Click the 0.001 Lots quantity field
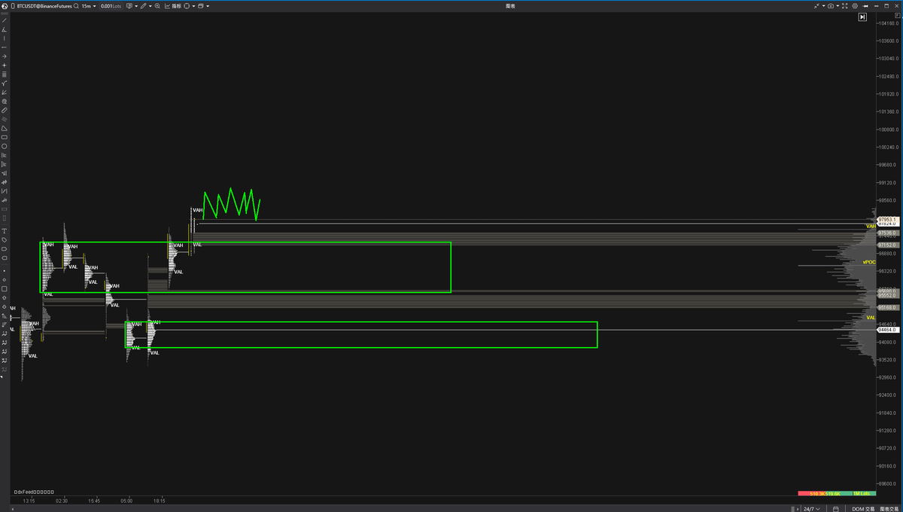The height and width of the screenshot is (512, 903). tap(111, 6)
